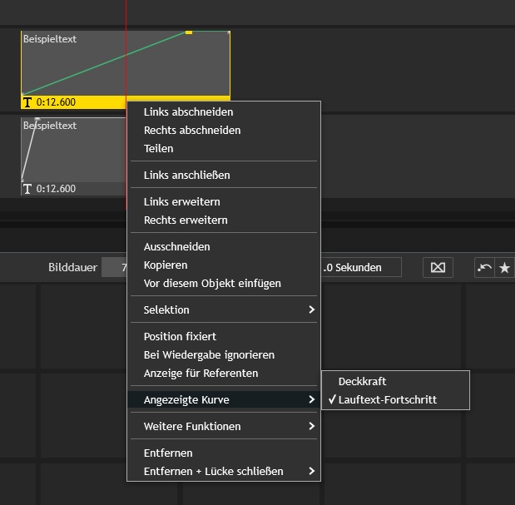Click the star favorites icon
515x505 pixels.
pos(504,268)
